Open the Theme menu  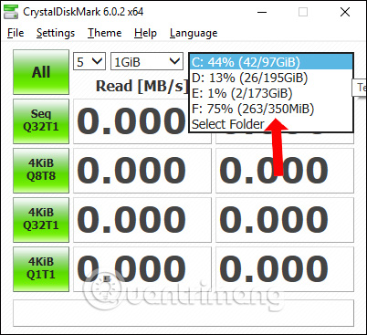[x=104, y=33]
